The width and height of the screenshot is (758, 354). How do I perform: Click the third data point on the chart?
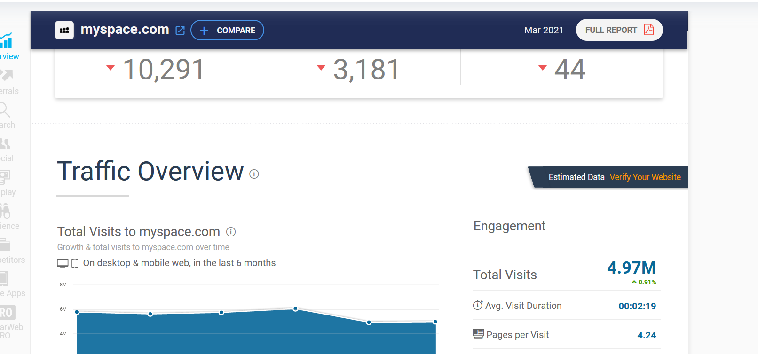coord(221,313)
